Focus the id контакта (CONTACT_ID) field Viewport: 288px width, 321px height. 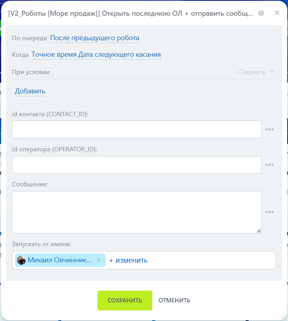(137, 129)
